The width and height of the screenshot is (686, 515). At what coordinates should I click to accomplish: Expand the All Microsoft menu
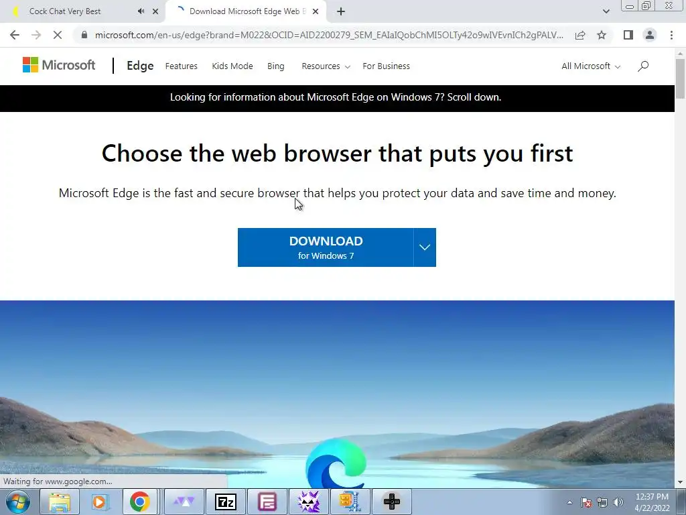(x=591, y=66)
